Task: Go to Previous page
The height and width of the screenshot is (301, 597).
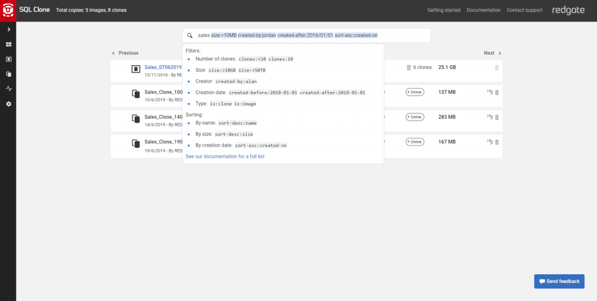Action: tap(125, 53)
